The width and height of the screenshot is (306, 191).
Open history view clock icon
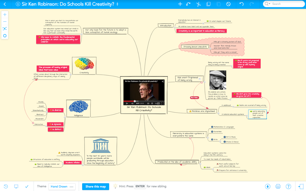point(6,187)
